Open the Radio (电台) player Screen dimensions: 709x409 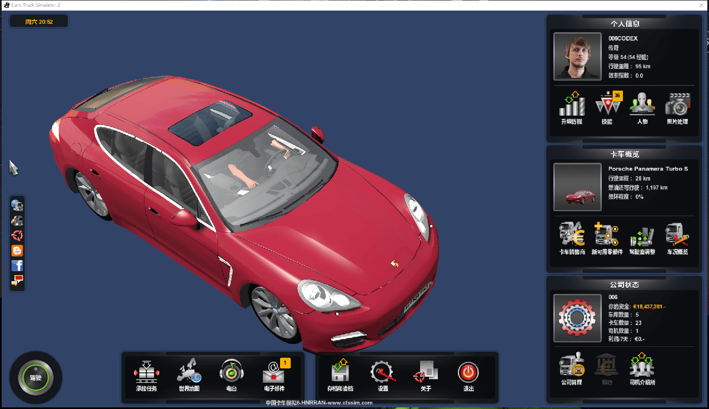point(231,372)
